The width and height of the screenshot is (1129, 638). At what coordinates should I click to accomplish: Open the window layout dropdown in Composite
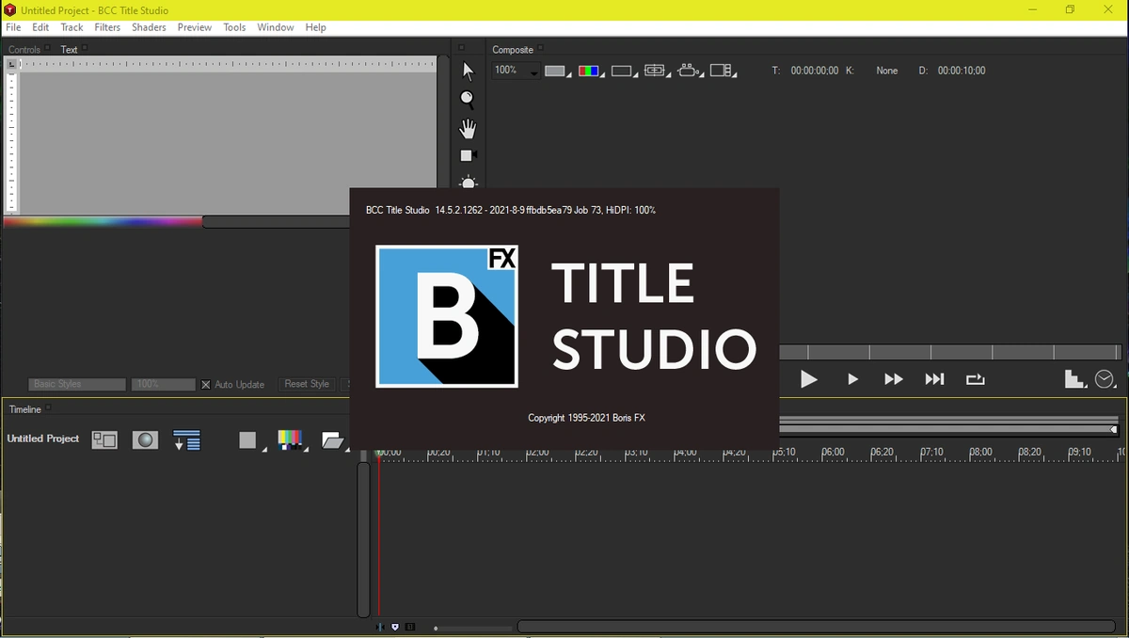pyautogui.click(x=723, y=71)
